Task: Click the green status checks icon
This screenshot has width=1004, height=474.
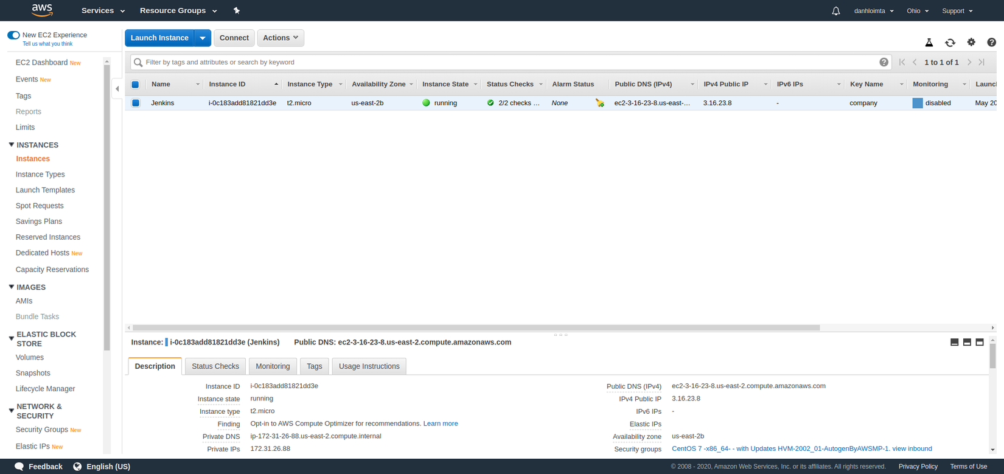Action: click(490, 103)
